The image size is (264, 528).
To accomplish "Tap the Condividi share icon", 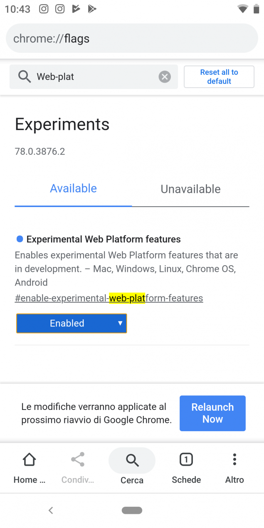I will (78, 459).
